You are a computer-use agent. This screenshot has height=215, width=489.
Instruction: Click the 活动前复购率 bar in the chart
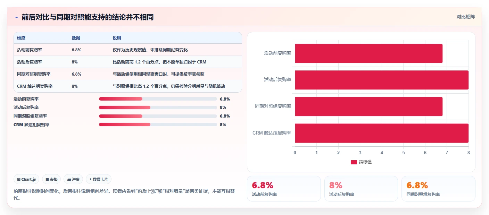(368, 53)
